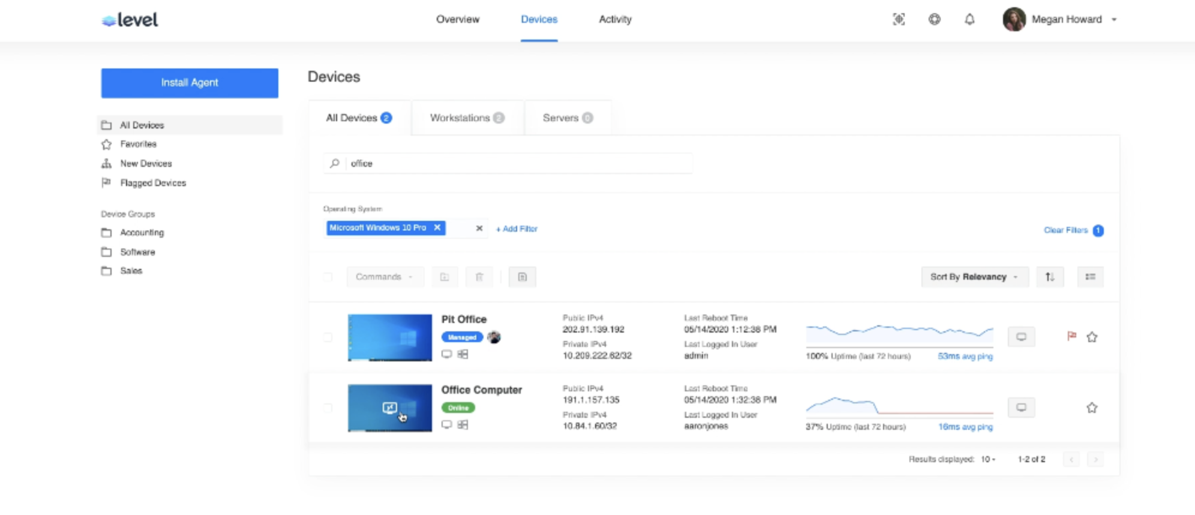Image resolution: width=1195 pixels, height=515 pixels.
Task: Click the 53ms avg ping link
Action: click(965, 356)
